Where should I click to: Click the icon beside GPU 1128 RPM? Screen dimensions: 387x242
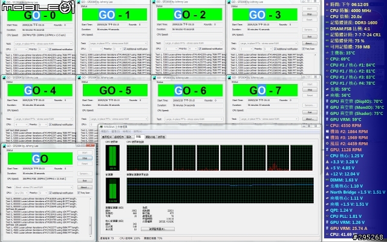[327, 149]
